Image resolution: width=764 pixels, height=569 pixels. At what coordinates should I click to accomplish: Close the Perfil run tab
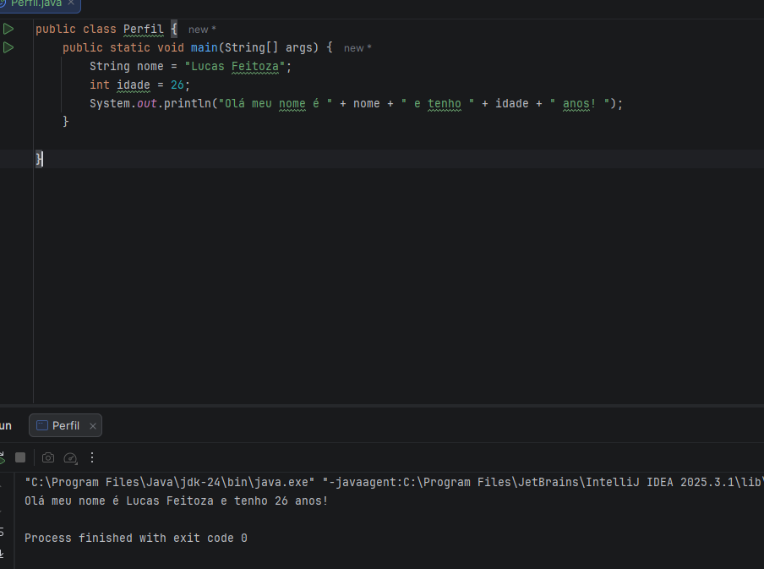[x=92, y=426]
